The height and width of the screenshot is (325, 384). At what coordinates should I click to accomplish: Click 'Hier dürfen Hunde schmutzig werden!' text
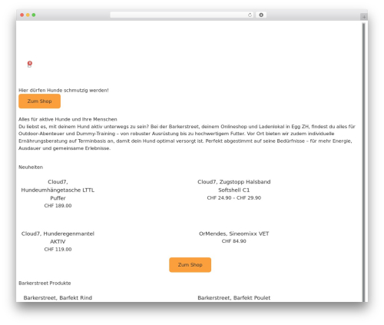pos(64,91)
